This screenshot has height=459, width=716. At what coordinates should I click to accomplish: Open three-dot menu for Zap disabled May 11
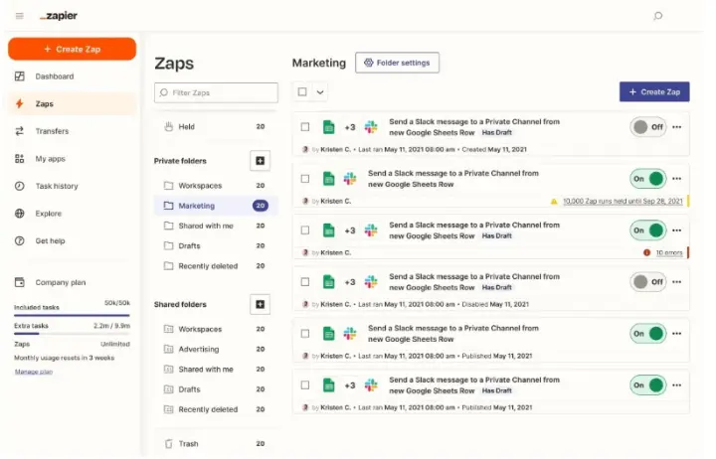(677, 281)
